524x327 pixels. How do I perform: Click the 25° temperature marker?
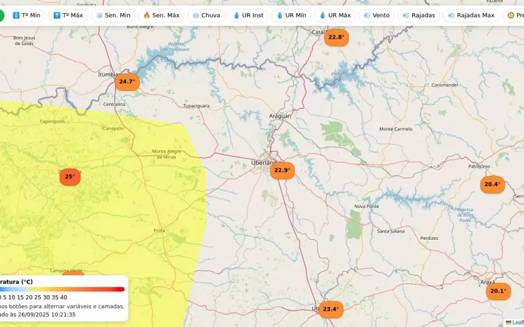(x=70, y=177)
